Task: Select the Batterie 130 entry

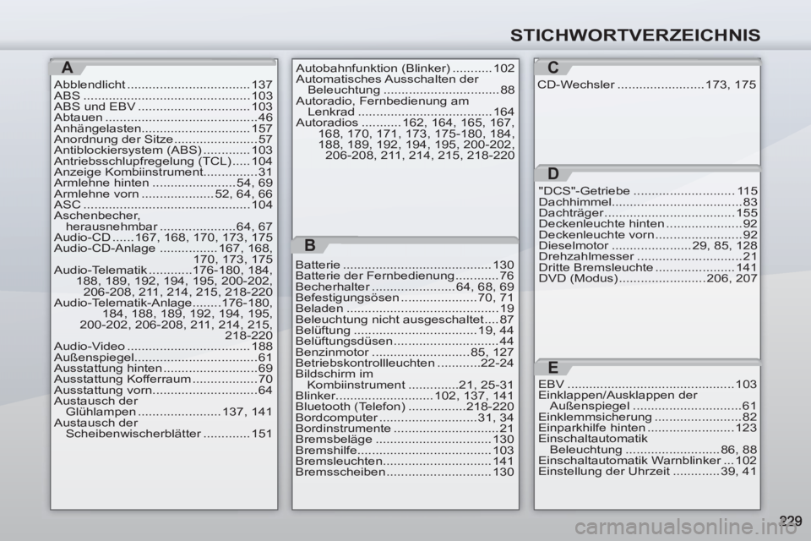Action: pyautogui.click(x=405, y=265)
